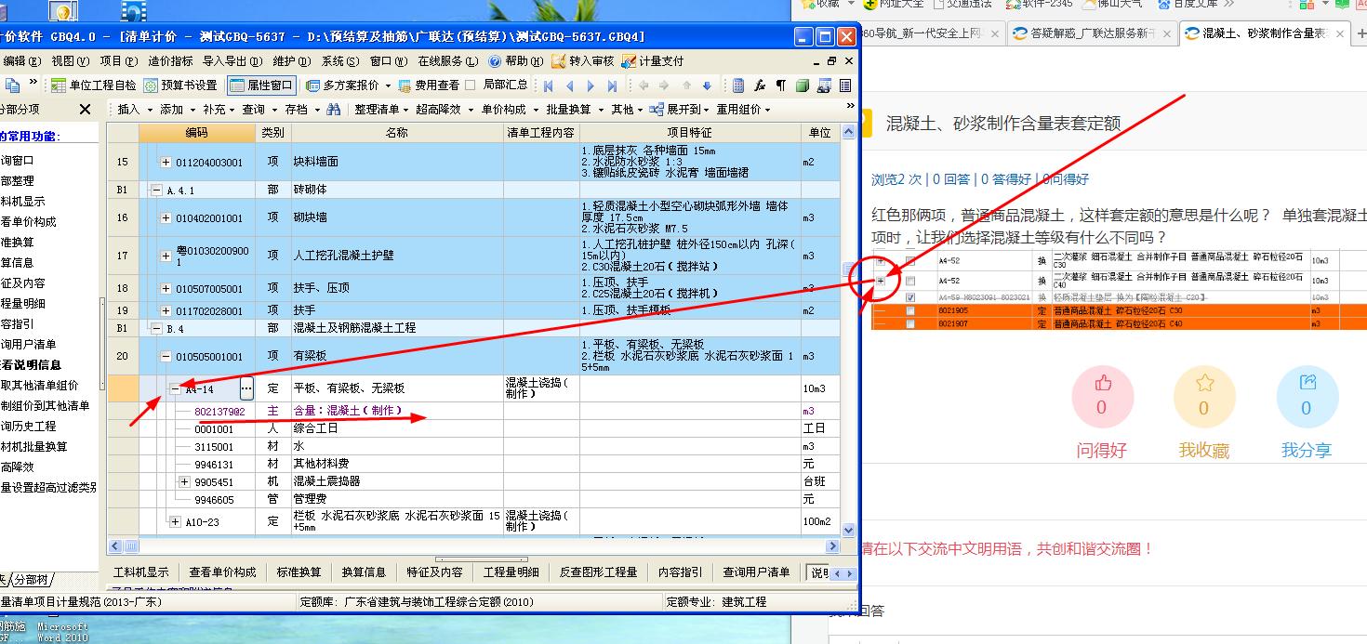Open the 批量换算 dropdown
The height and width of the screenshot is (644, 1367).
coord(573,109)
